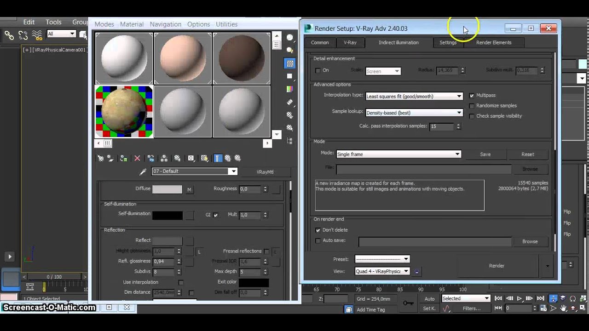Toggle the Multipass checkbox
This screenshot has width=589, height=331.
pos(472,96)
